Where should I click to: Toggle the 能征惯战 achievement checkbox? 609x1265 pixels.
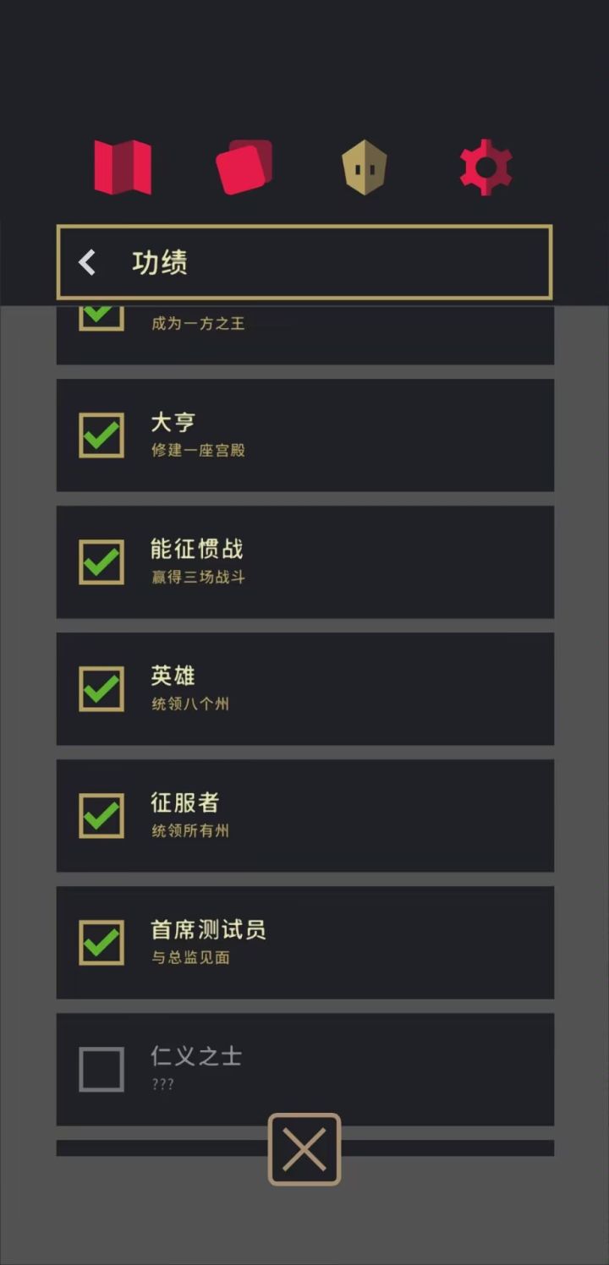click(x=101, y=562)
